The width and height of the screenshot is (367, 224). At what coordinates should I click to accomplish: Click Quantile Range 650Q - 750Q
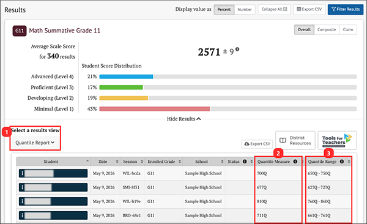pyautogui.click(x=319, y=173)
